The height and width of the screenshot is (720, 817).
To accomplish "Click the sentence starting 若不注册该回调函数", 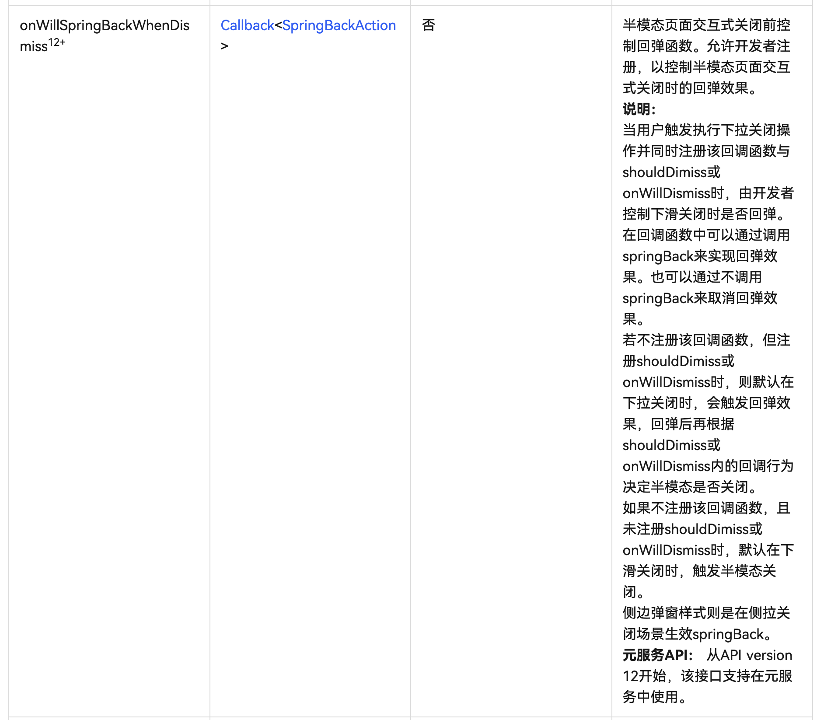I will point(706,340).
